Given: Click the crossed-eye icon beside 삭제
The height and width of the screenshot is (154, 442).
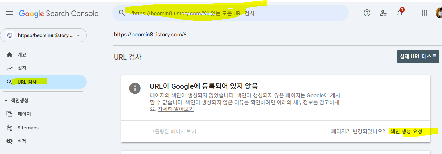Looking at the screenshot, I should tap(9, 141).
